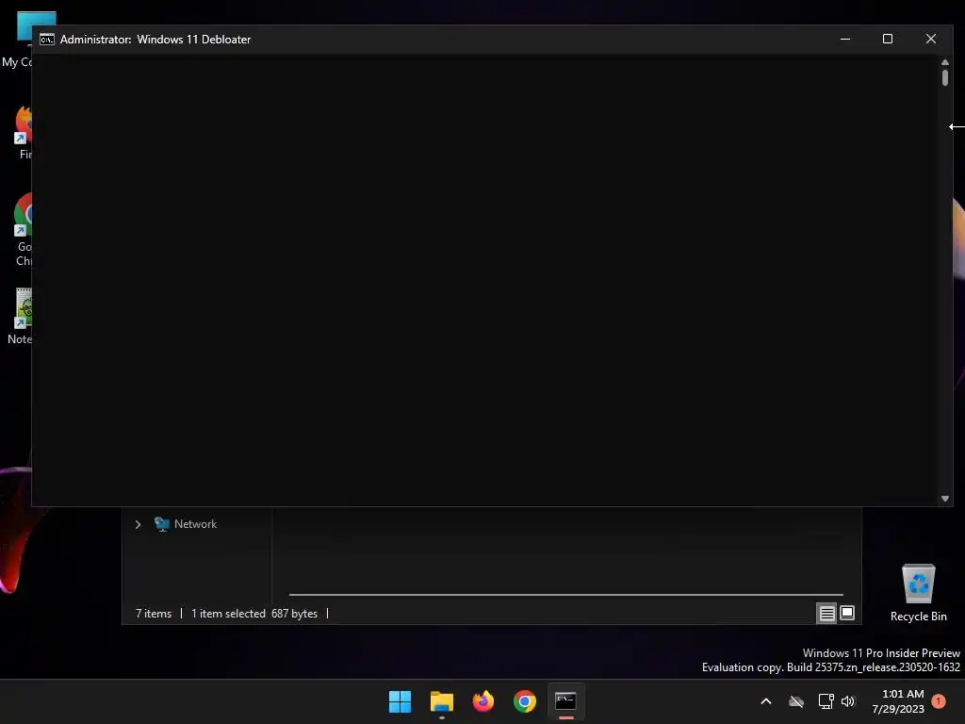
Task: Show hidden system tray icons
Action: [x=766, y=701]
